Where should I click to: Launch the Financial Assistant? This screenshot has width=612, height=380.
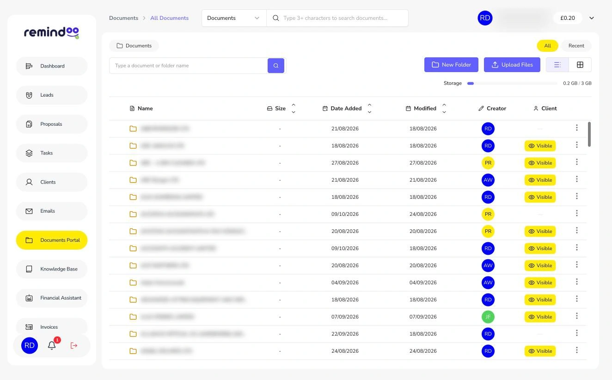point(52,298)
